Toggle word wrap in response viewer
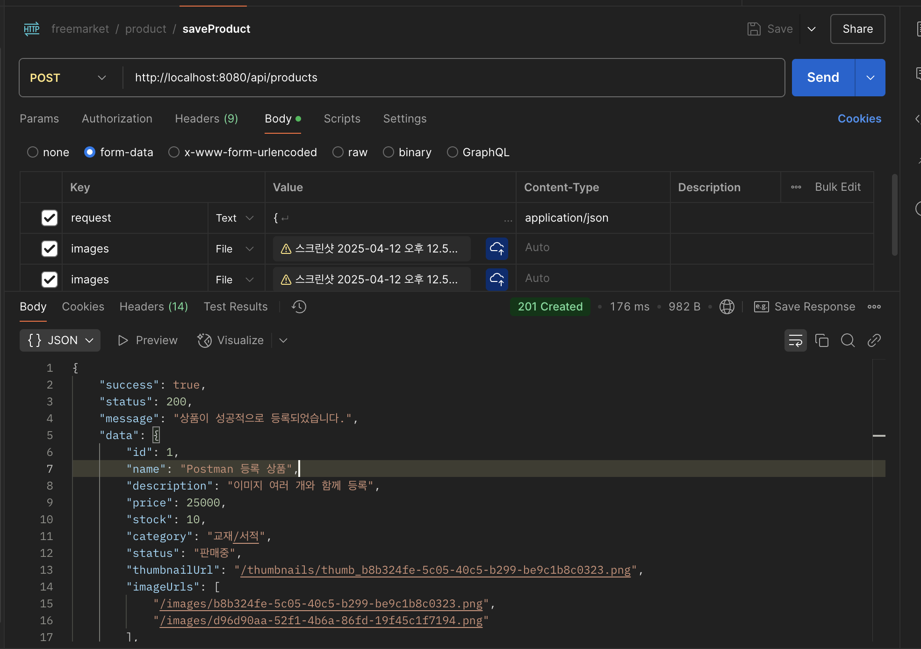 pyautogui.click(x=795, y=340)
